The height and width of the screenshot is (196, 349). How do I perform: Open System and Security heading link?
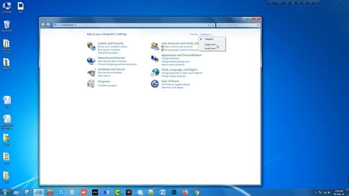[110, 44]
